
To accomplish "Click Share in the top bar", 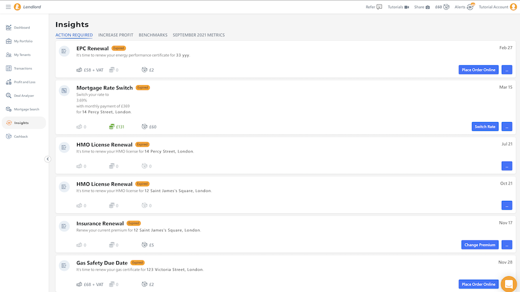I will coord(422,7).
